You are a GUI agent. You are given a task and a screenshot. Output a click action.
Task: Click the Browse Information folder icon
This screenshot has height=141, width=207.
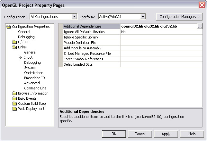pyautogui.click(x=14, y=94)
